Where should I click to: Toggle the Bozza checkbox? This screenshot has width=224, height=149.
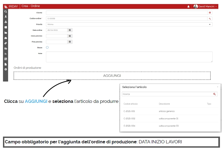coord(47,48)
